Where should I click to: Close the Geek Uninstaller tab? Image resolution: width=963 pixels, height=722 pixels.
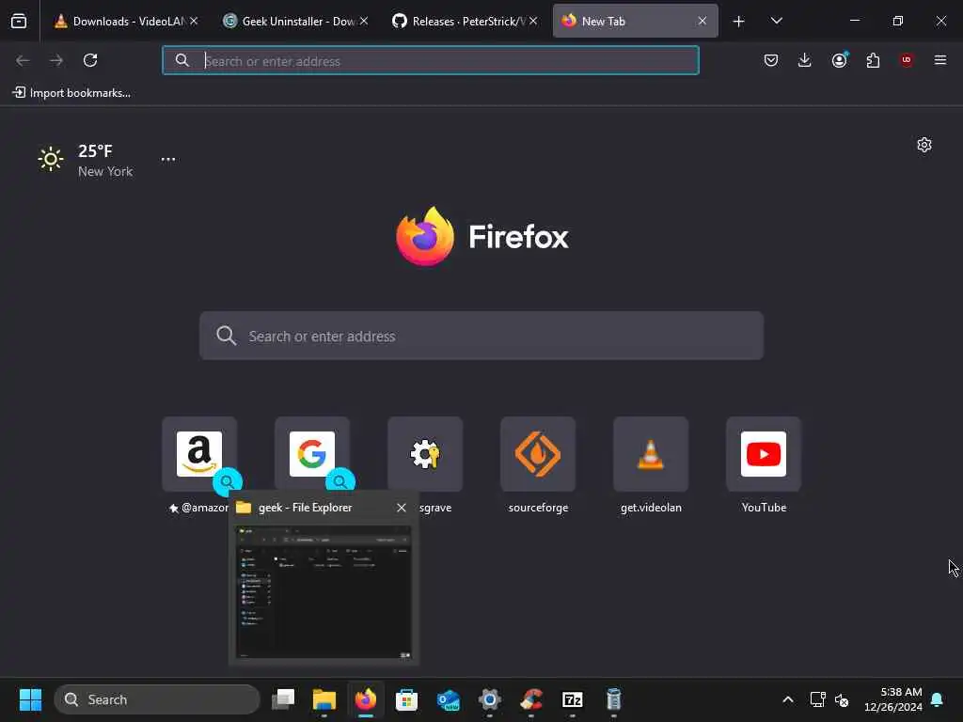point(364,21)
